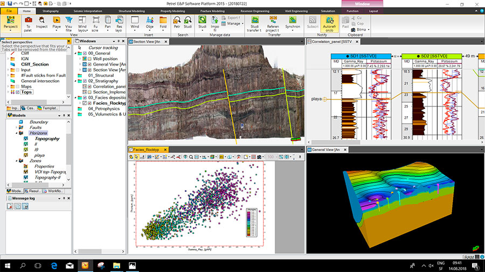The image size is (485, 272).
Task: Expand the IGN folder
Action: tap(8, 59)
